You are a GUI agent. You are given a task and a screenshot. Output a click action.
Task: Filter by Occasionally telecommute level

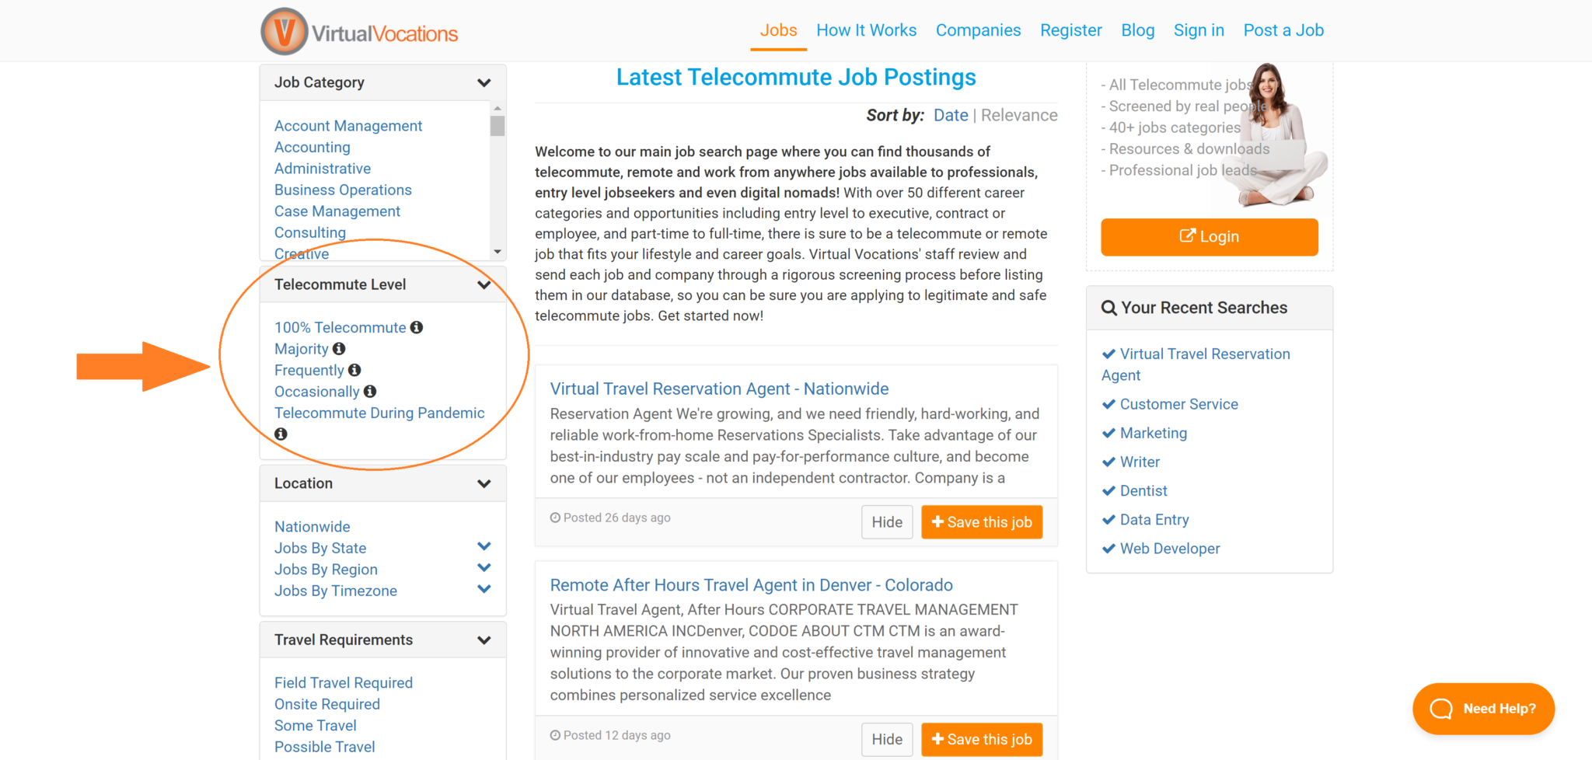click(x=316, y=392)
